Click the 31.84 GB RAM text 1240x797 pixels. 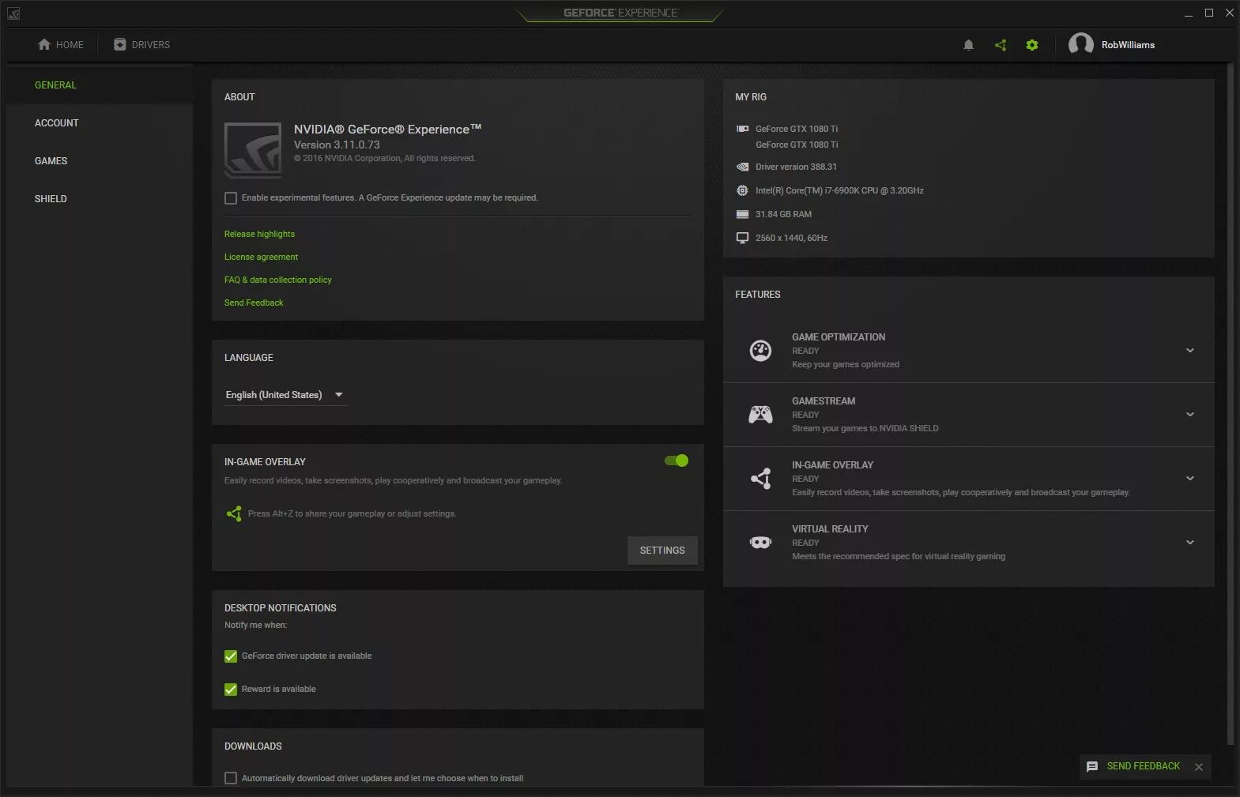click(x=783, y=214)
